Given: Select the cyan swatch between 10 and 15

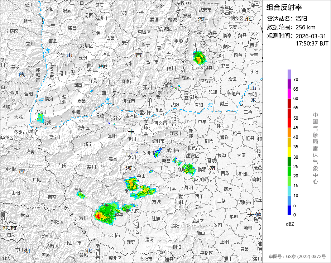Looking at the screenshot, I should tap(289, 191).
